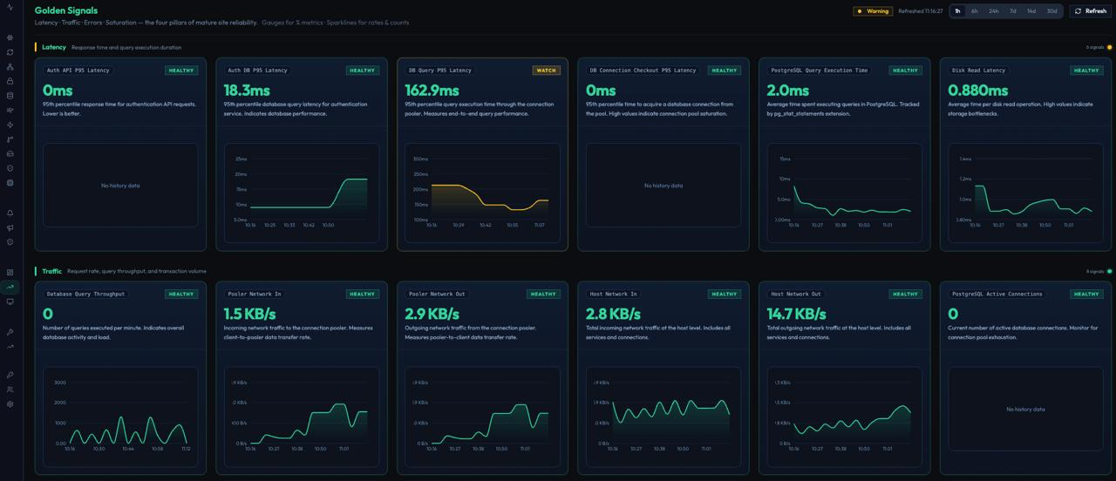
Task: Click the 2.8 KB/s Host Network In value
Action: (x=613, y=314)
